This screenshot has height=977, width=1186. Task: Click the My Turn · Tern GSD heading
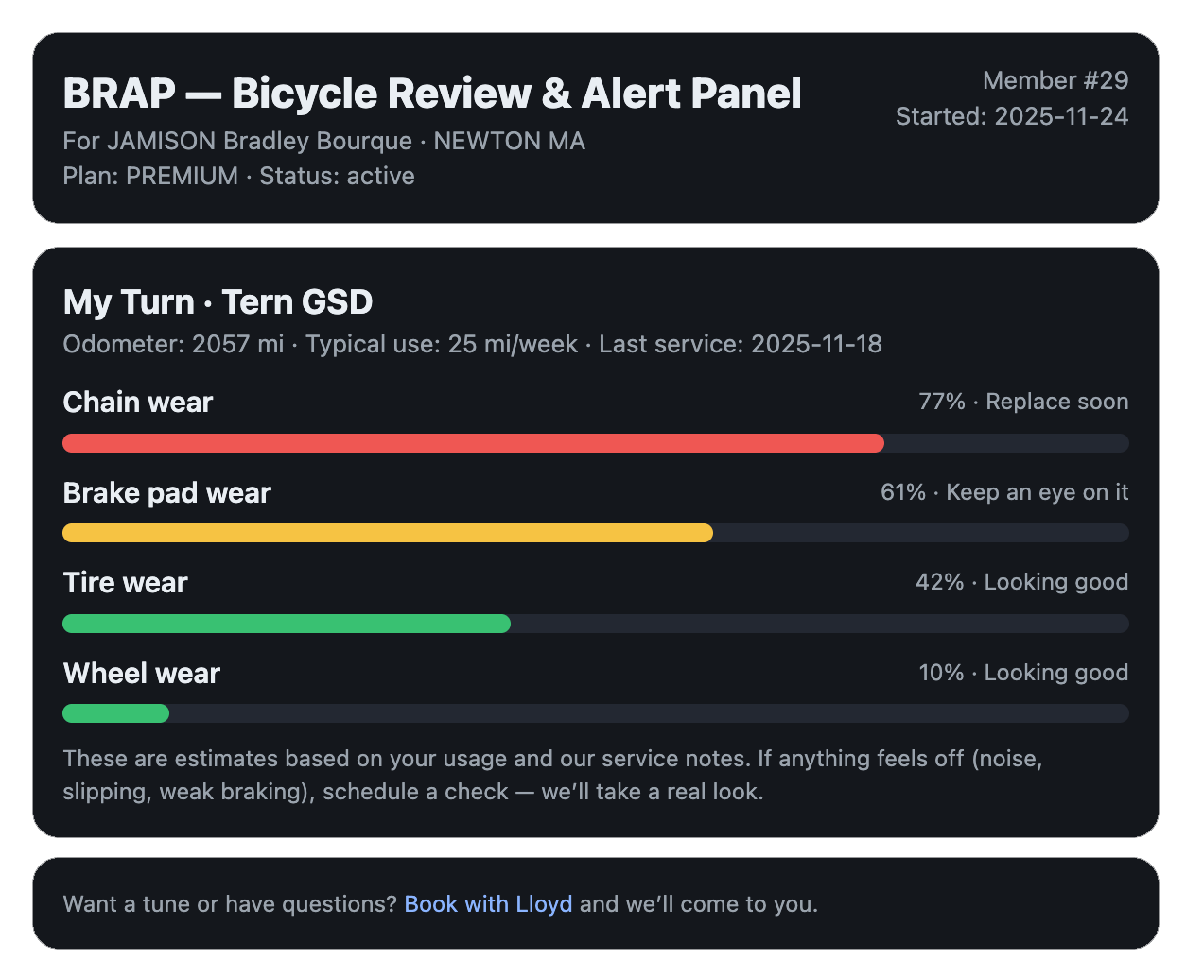click(x=218, y=302)
